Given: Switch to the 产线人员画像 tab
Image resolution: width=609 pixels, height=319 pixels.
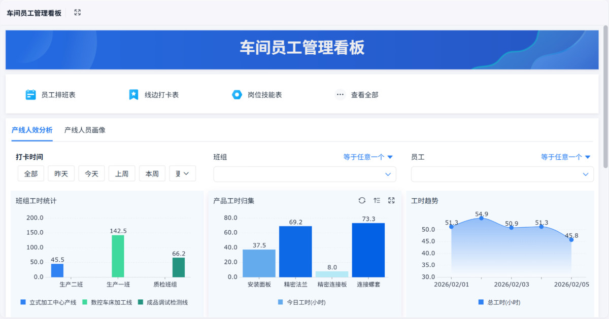Looking at the screenshot, I should (85, 130).
